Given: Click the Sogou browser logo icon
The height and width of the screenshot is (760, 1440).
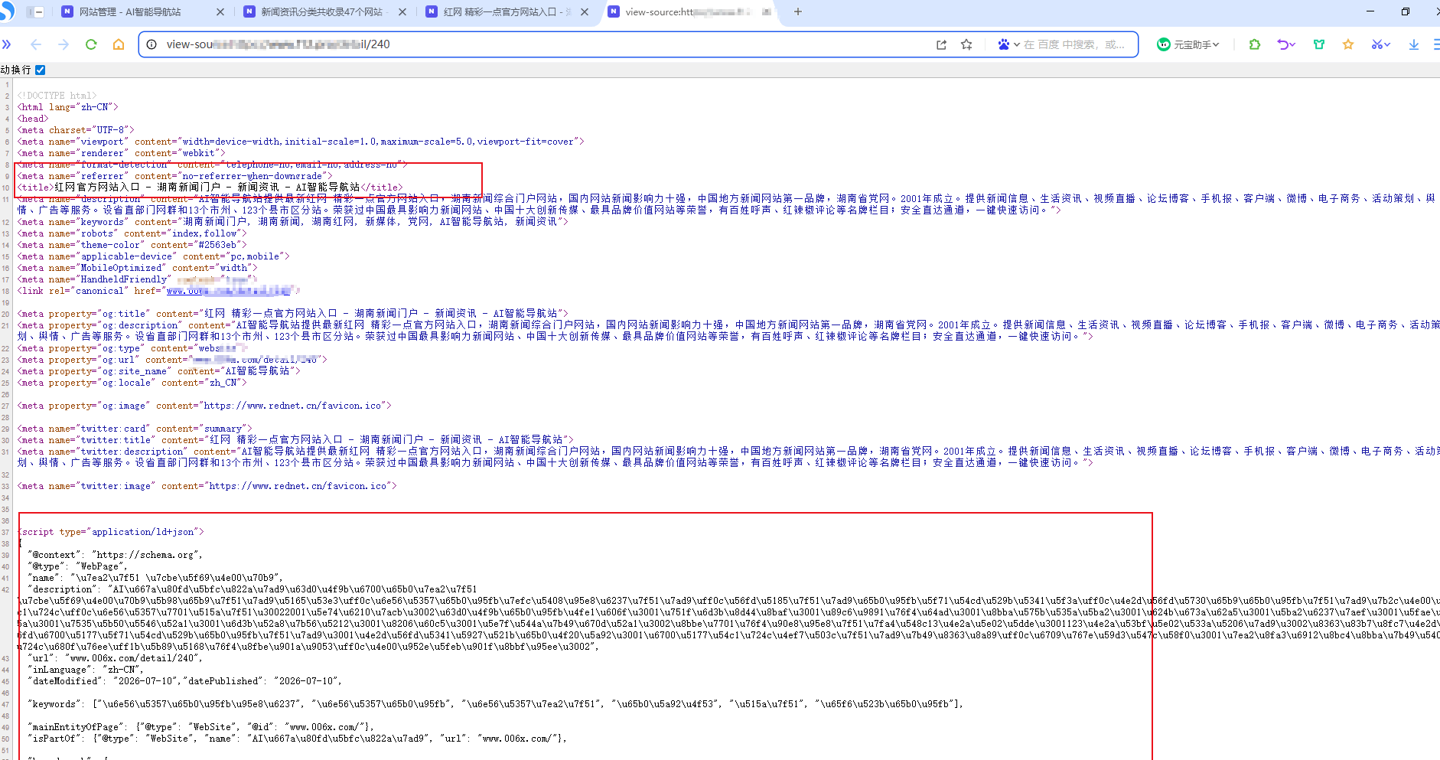Looking at the screenshot, I should coord(7,11).
